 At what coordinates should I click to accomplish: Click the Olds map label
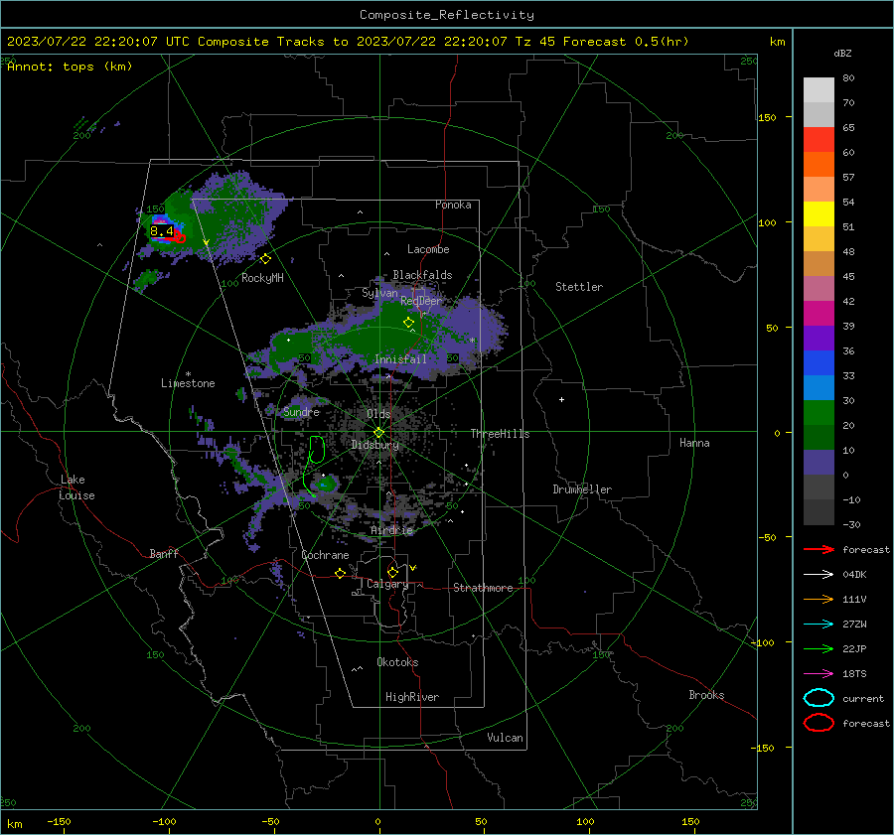pyautogui.click(x=378, y=414)
